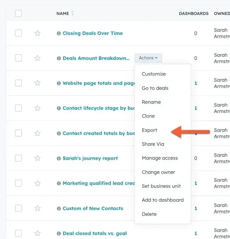230x239 pixels.
Task: Click the DASHBOARDS column header
Action: tap(193, 13)
